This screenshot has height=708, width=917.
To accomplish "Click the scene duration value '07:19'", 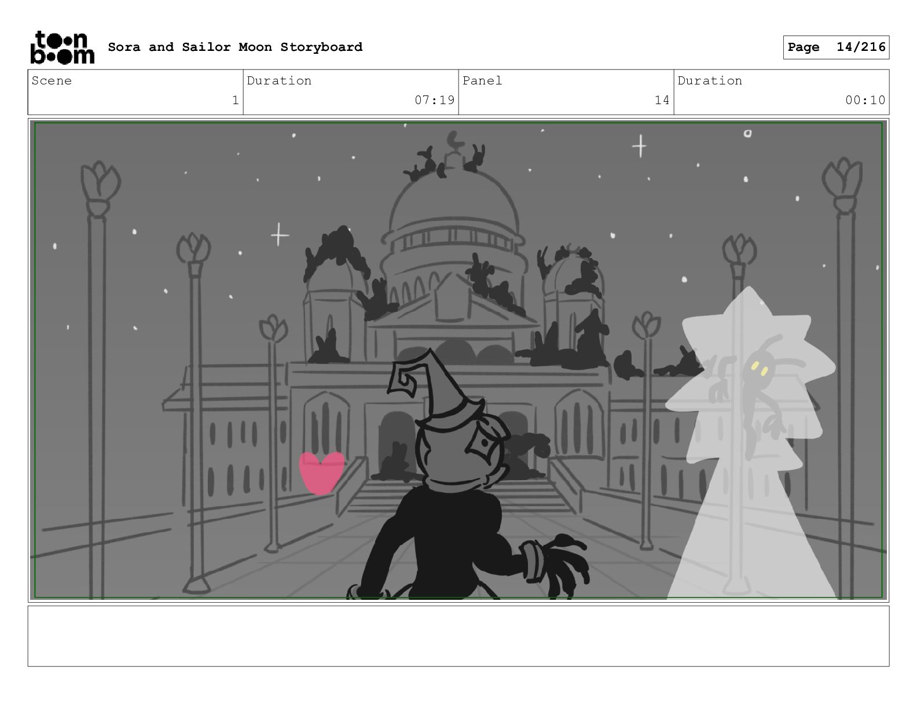I will pos(434,100).
